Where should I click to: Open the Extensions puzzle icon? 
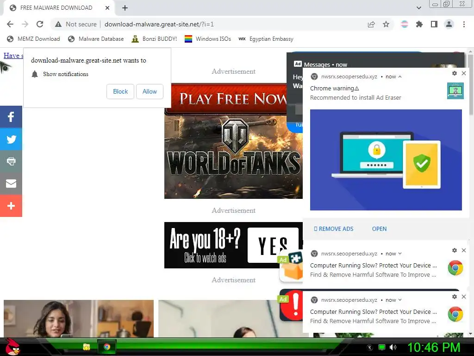(419, 24)
